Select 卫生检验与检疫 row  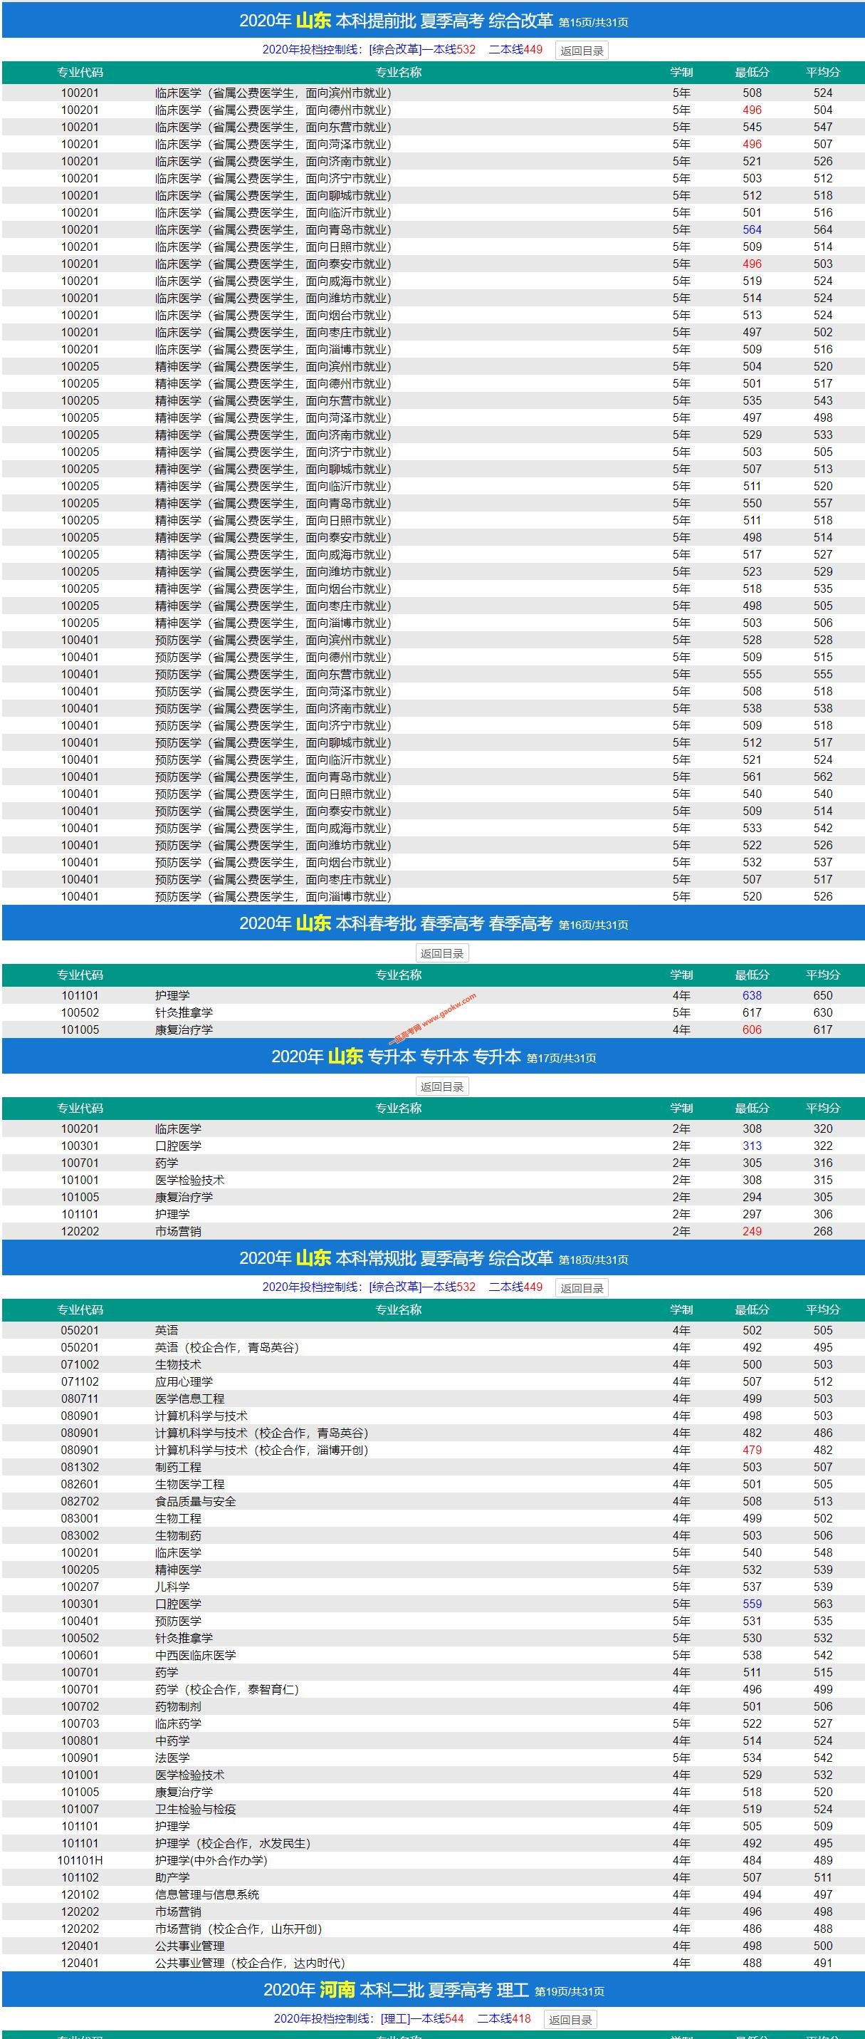coord(434,1810)
